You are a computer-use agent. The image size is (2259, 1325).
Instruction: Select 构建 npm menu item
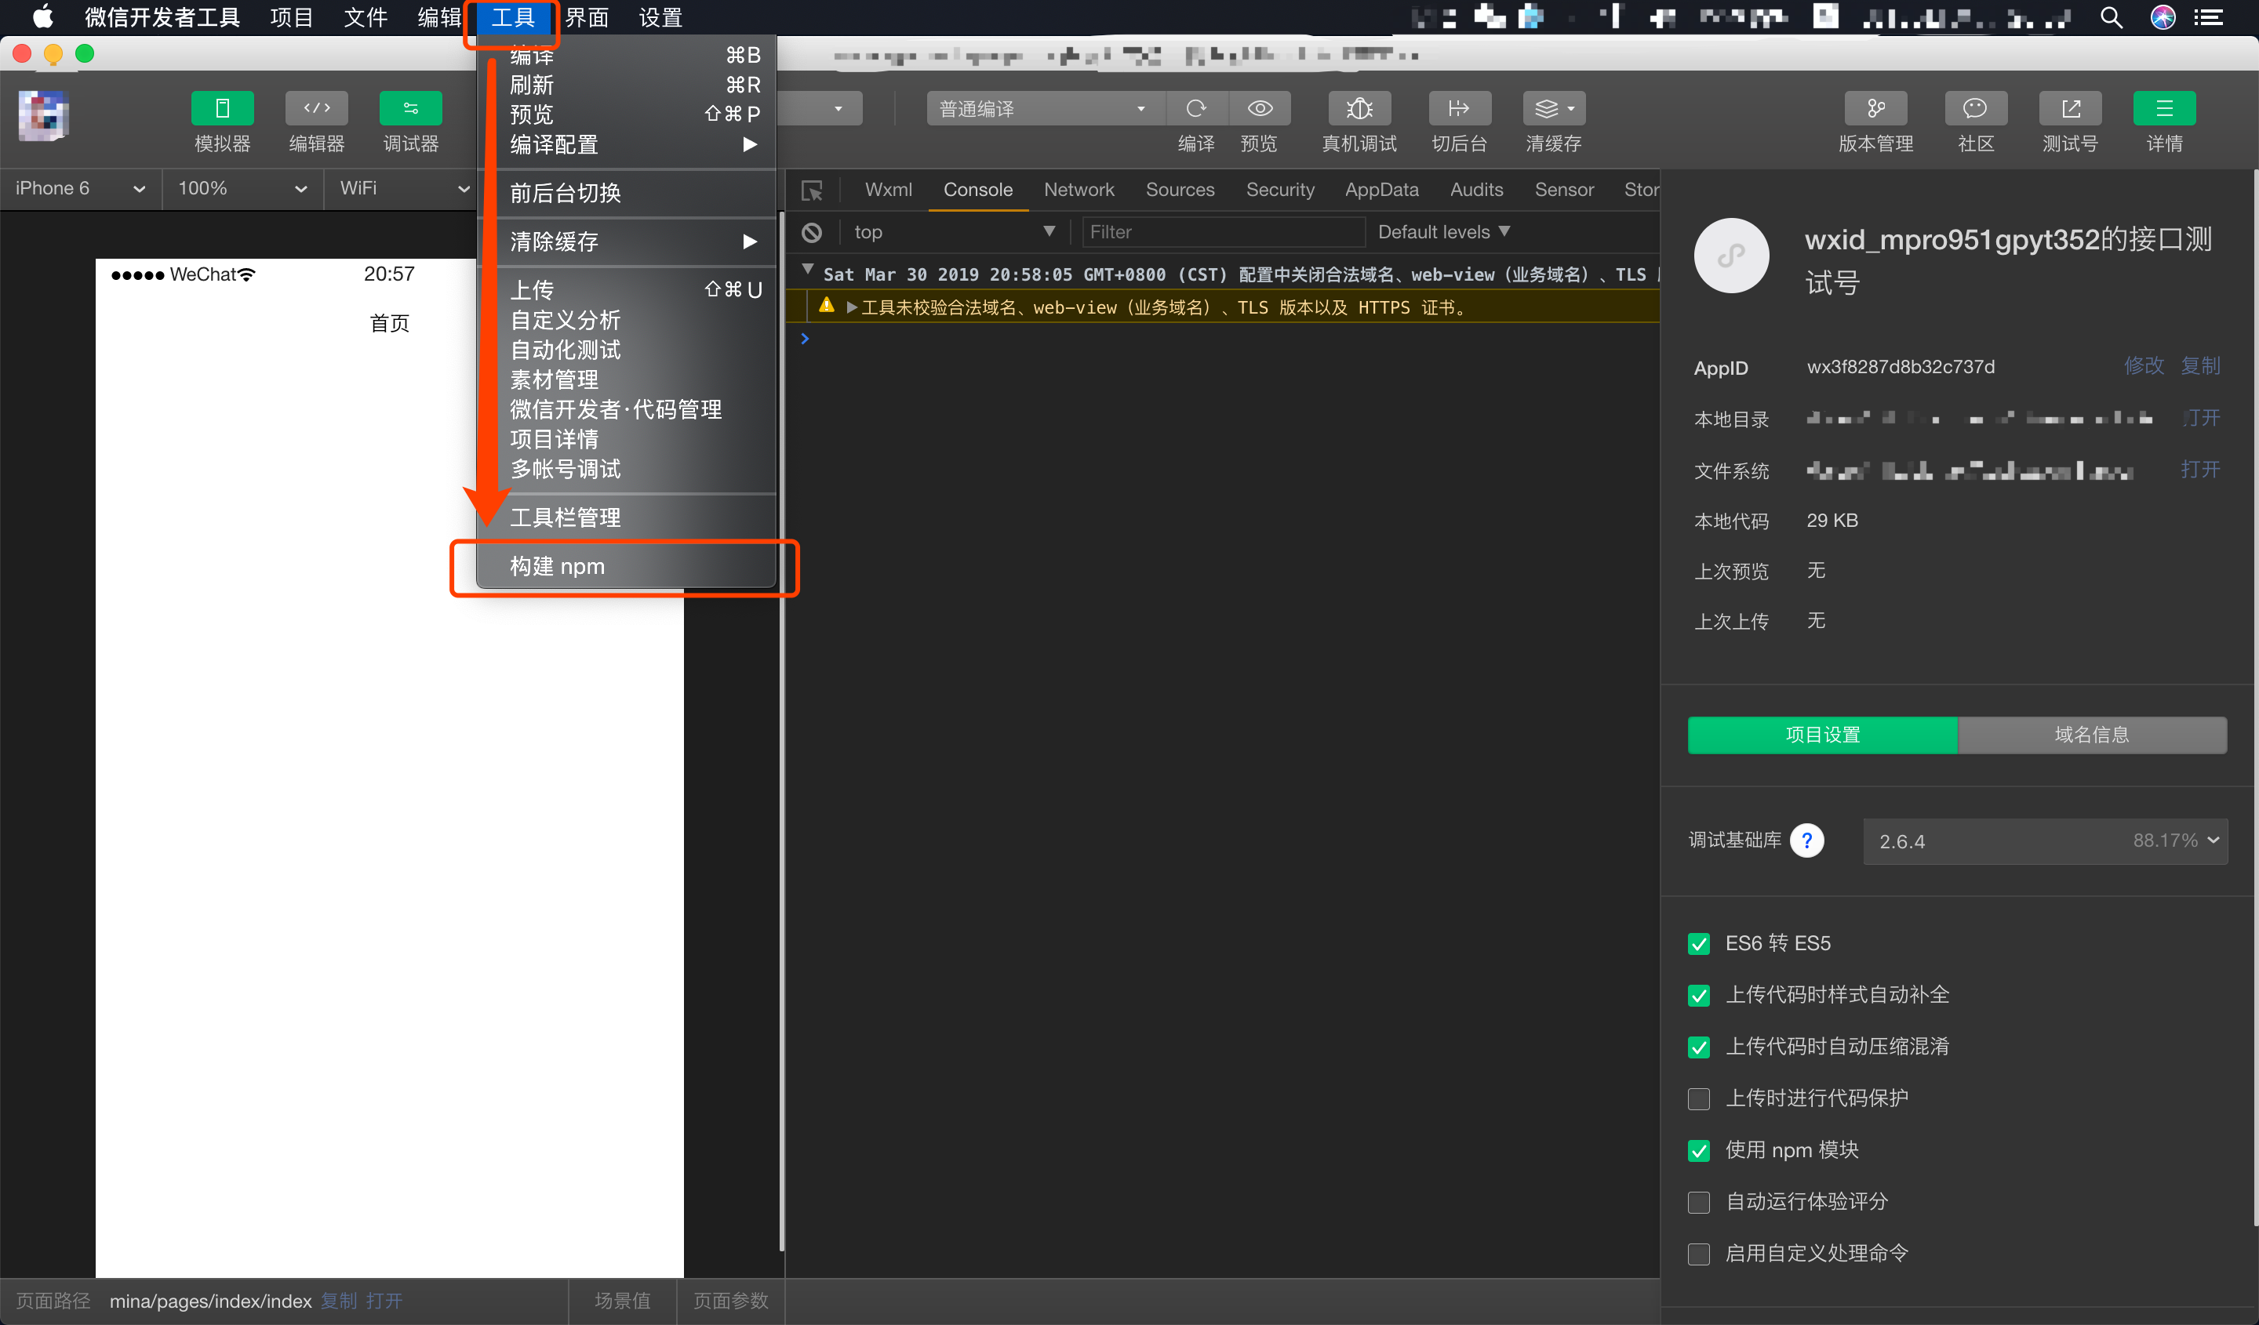558,566
